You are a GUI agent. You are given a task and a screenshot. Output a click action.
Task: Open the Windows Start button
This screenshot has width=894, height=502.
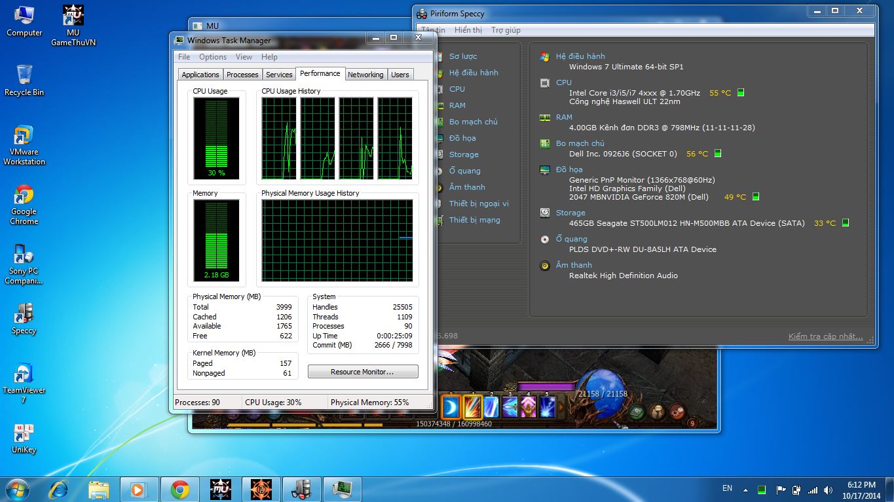tap(18, 489)
